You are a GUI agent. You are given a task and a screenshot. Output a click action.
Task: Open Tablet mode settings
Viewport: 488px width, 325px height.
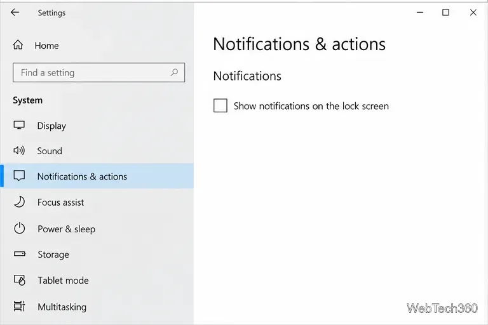[97, 281]
